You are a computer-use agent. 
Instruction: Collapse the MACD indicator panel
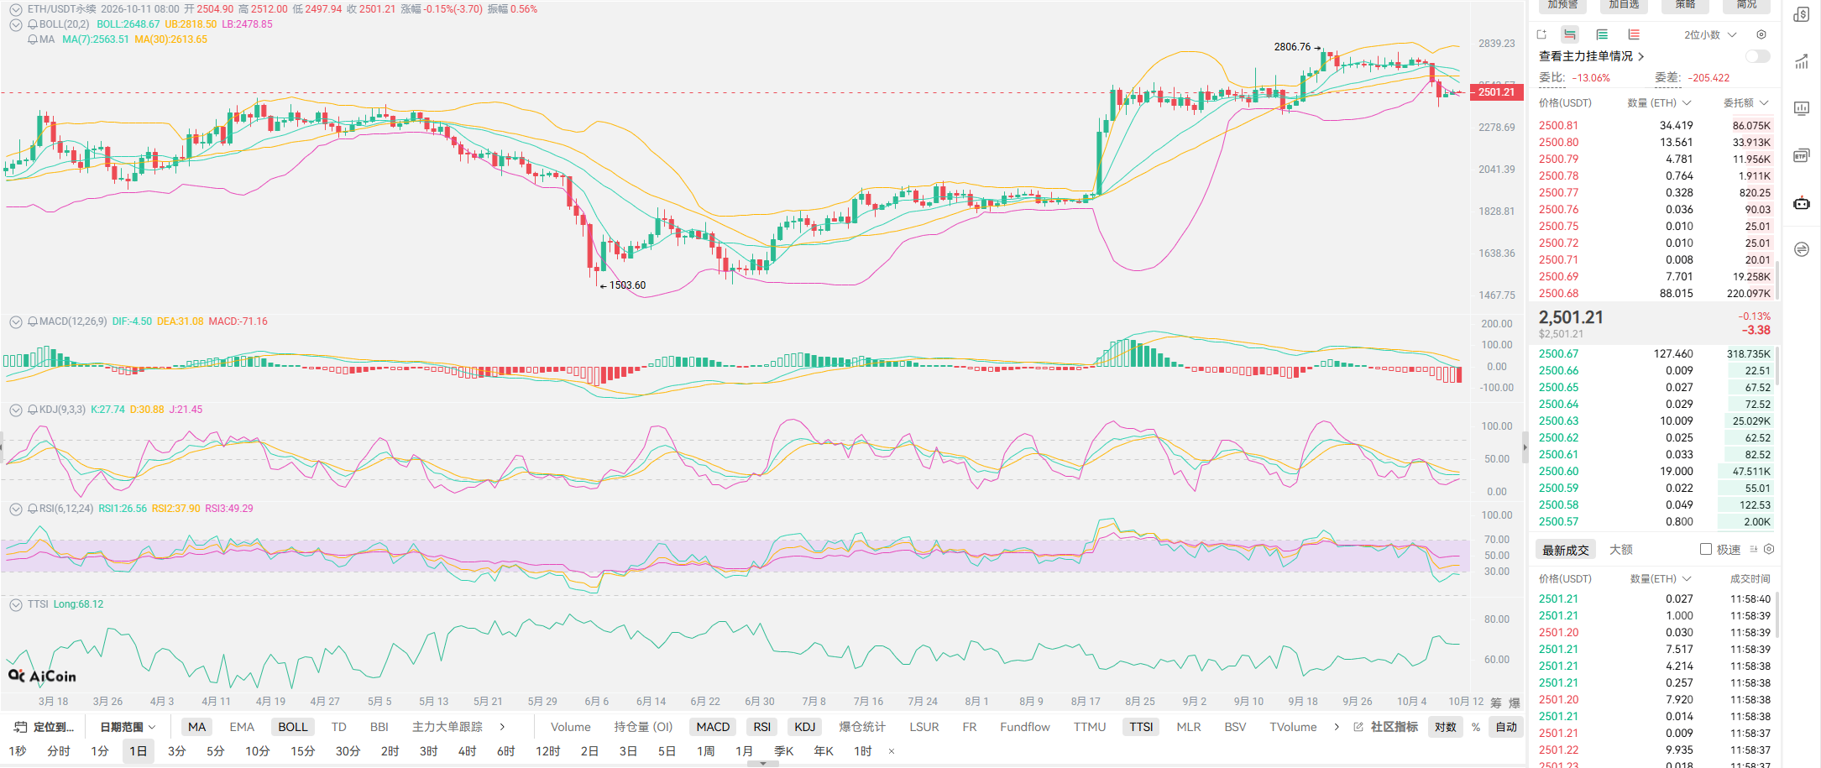pyautogui.click(x=15, y=321)
